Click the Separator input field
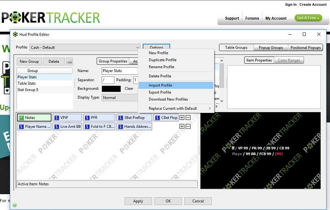Viewport: 330px width, 210px height. pos(108,80)
